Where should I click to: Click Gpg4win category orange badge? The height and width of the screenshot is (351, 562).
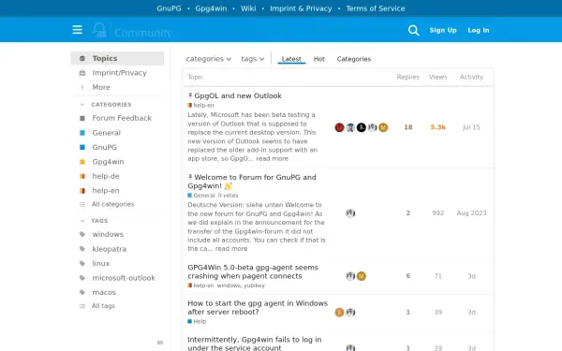[82, 162]
